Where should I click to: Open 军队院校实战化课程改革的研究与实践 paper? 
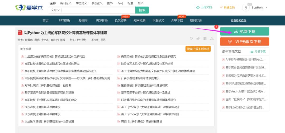67,78
